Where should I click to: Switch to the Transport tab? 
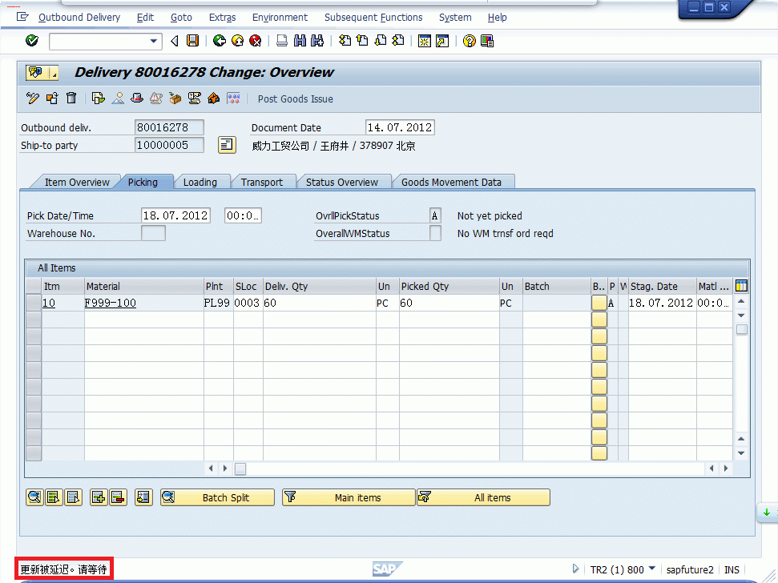click(262, 182)
